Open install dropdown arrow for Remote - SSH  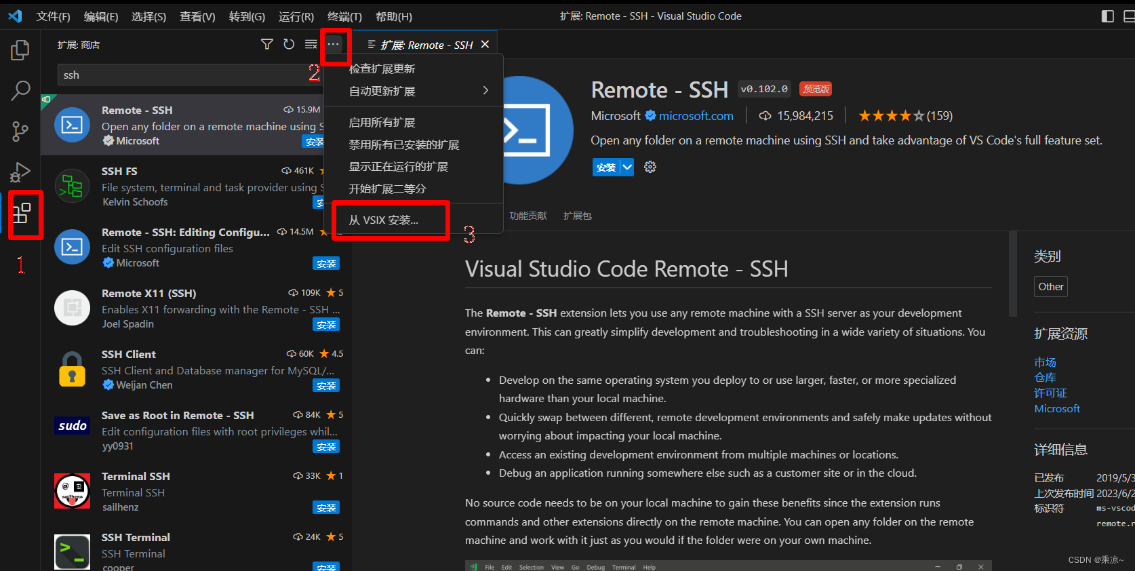(x=627, y=167)
